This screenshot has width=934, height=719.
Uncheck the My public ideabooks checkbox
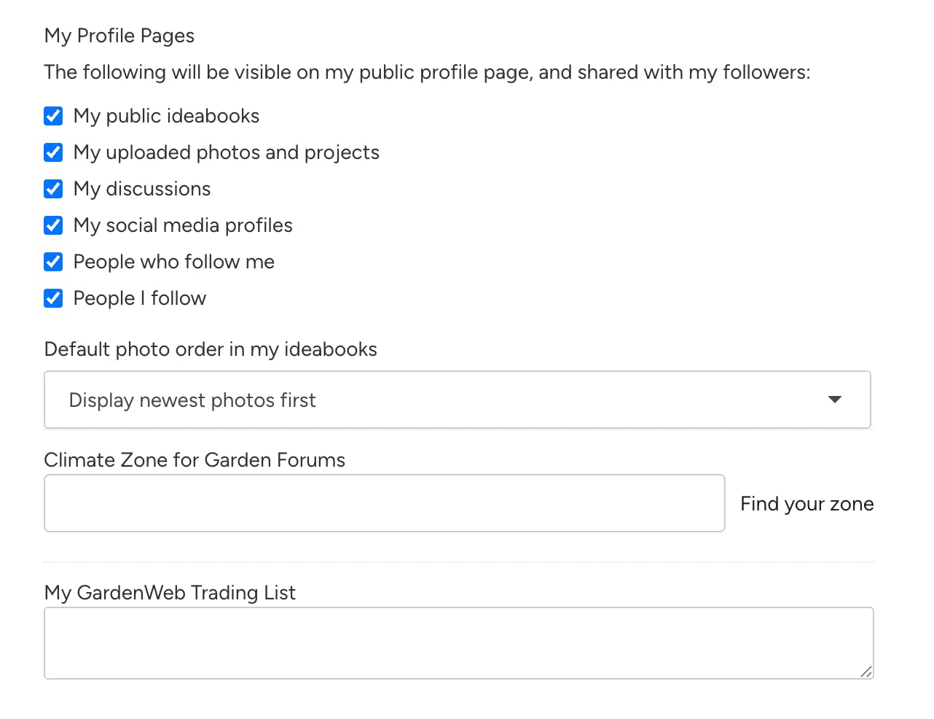point(53,116)
